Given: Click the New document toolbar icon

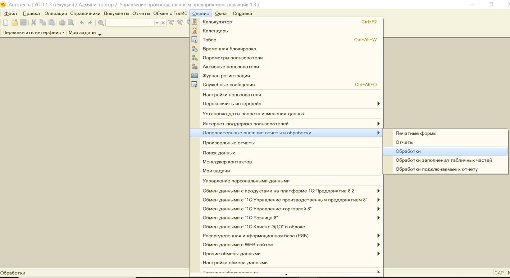Looking at the screenshot, I should coord(5,23).
